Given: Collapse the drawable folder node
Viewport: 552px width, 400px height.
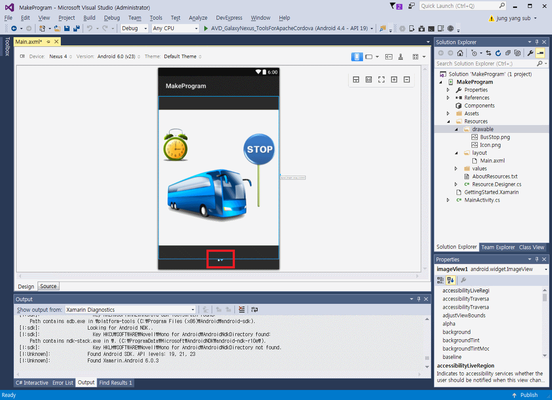Looking at the screenshot, I should tap(456, 129).
